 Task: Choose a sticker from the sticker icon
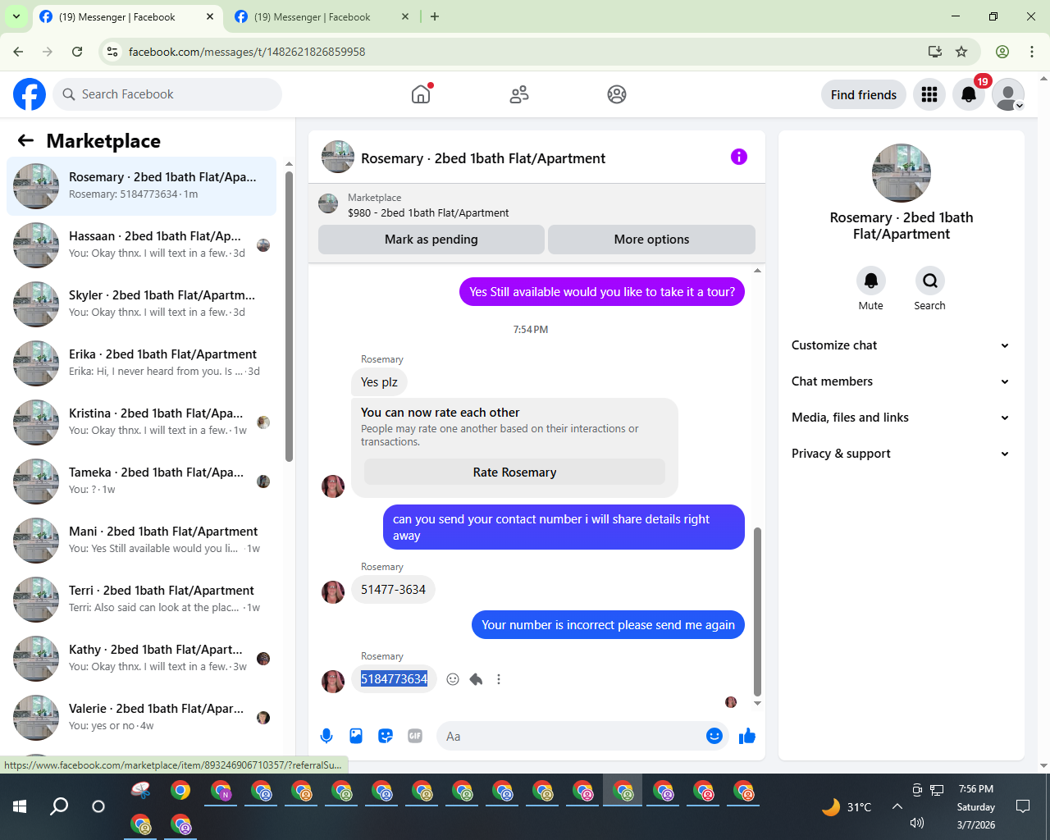tap(386, 736)
